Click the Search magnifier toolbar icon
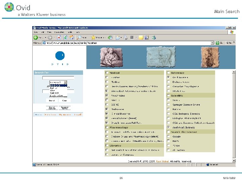Image resolution: width=242 pixels, height=181 pixels. [x=79, y=38]
